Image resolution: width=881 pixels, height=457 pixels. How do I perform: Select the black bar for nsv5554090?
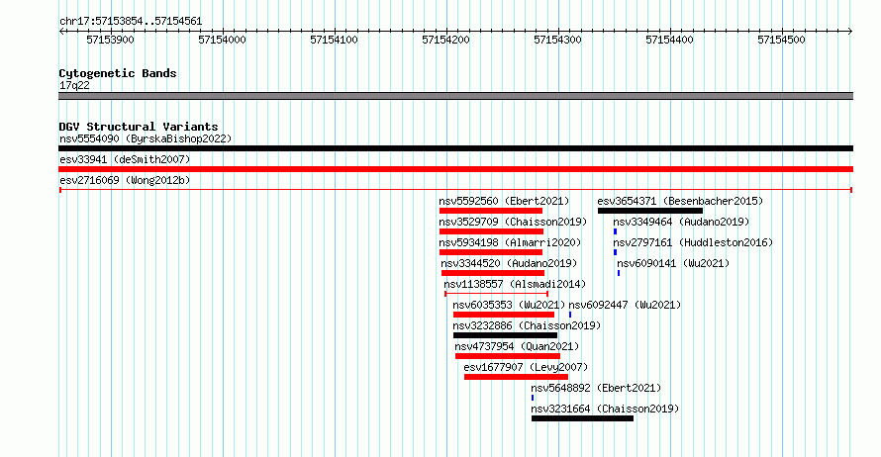(x=455, y=148)
